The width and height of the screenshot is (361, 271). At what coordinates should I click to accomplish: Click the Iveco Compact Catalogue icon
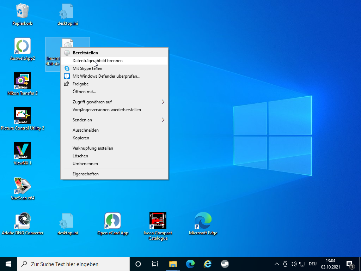pyautogui.click(x=158, y=221)
